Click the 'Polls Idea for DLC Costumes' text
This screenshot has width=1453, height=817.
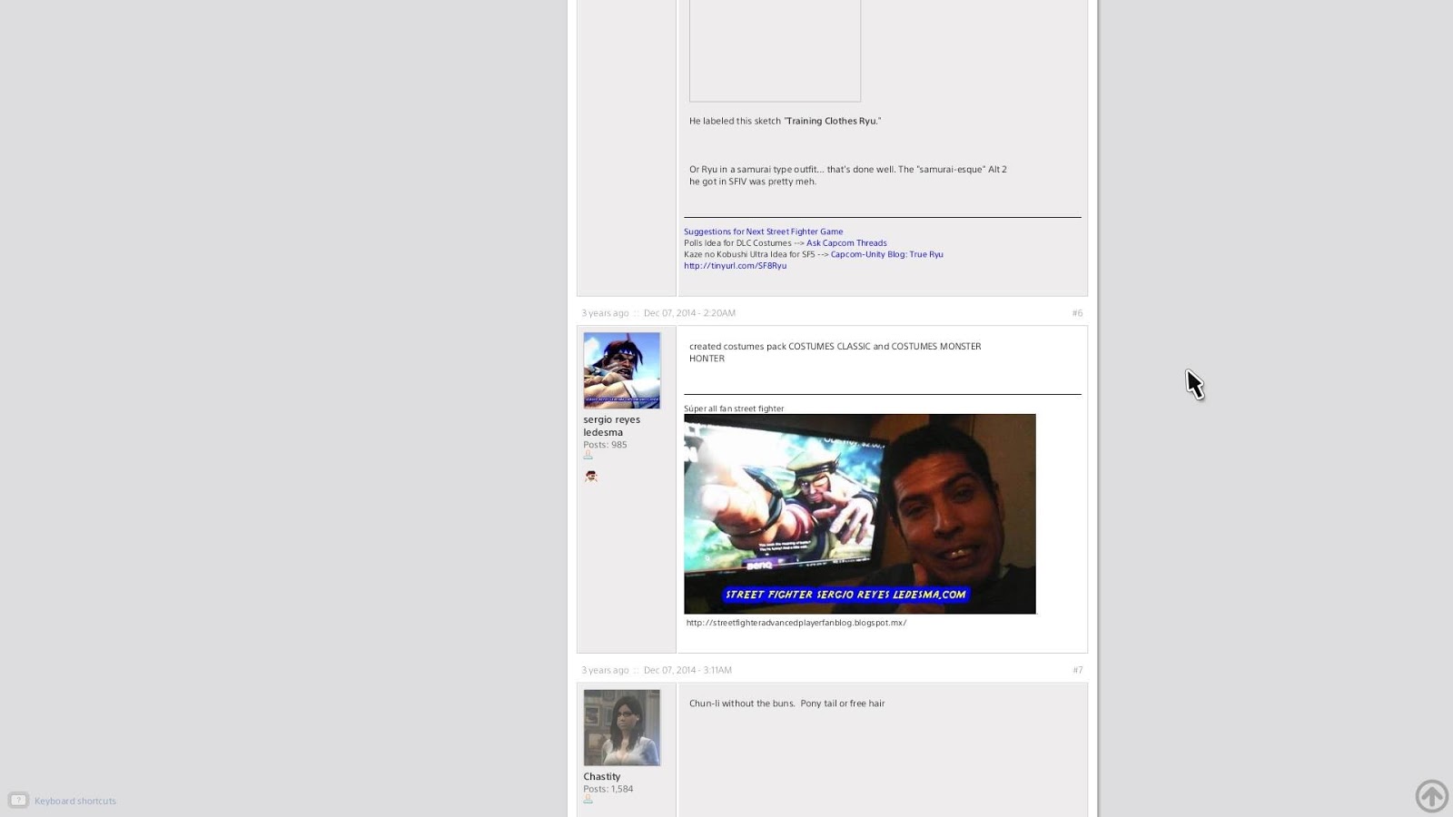(737, 243)
